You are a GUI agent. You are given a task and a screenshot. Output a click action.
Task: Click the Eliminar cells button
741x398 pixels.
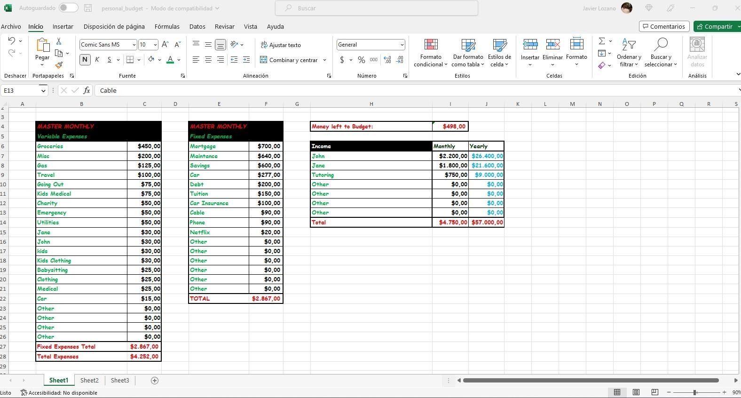pos(552,53)
